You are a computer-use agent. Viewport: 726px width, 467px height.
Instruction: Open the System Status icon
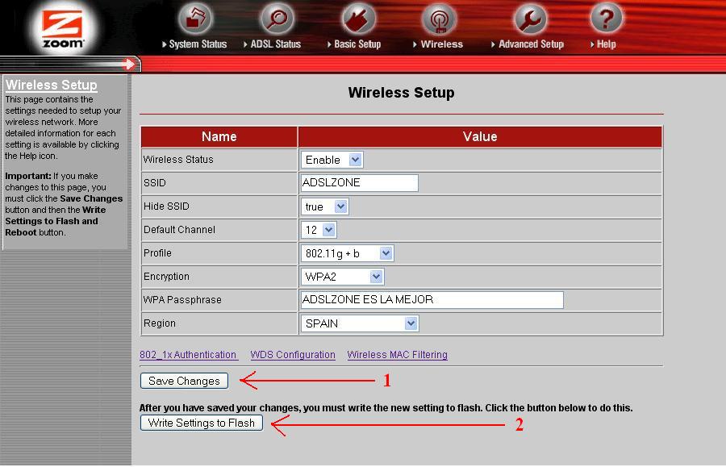click(x=195, y=19)
